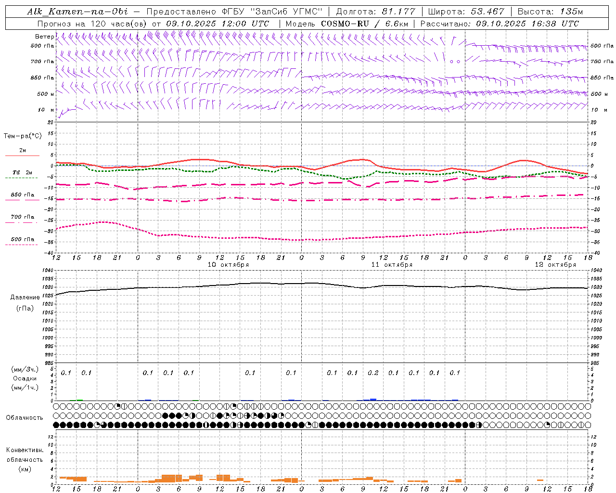Image resolution: width=616 pixels, height=493 pixels.
Task: Click the start time 09.10.2025 12:00 UTC
Action: tap(218, 24)
